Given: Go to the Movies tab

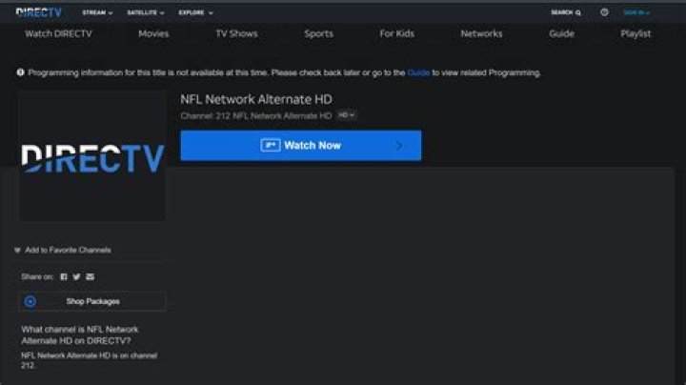Looking at the screenshot, I should [153, 33].
